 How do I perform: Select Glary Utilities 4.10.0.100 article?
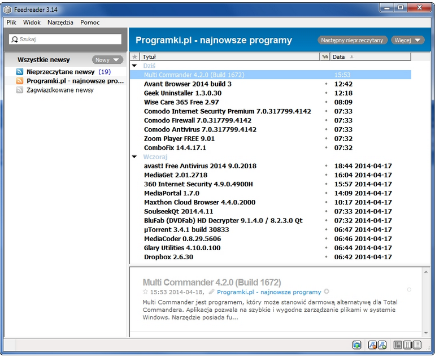(182, 248)
